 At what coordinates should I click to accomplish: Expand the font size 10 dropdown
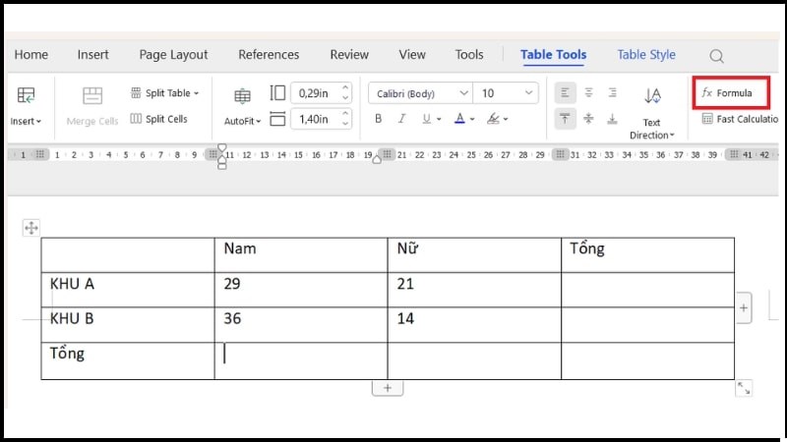529,93
